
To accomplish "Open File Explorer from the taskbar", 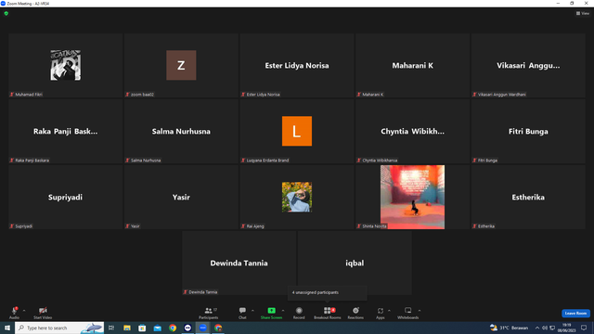I will (x=127, y=328).
